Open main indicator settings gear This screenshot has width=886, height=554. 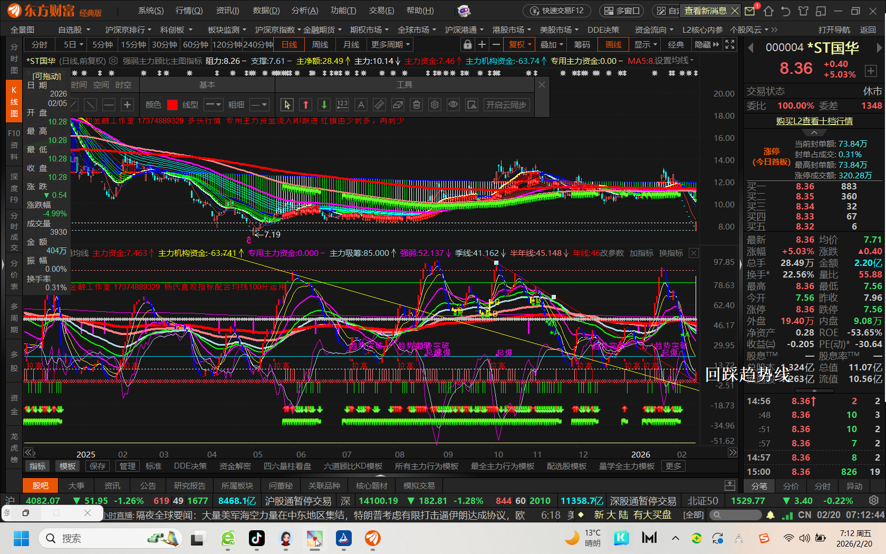113,61
